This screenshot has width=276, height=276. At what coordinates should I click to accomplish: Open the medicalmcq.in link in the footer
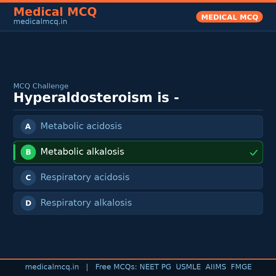pyautogui.click(x=52, y=267)
